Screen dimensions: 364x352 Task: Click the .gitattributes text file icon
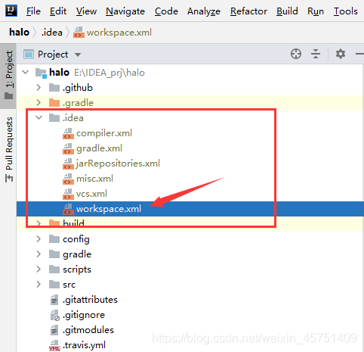[x=54, y=300]
